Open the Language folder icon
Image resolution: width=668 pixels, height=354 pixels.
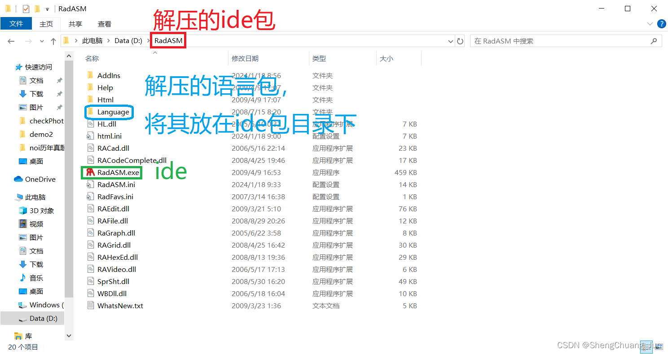91,112
